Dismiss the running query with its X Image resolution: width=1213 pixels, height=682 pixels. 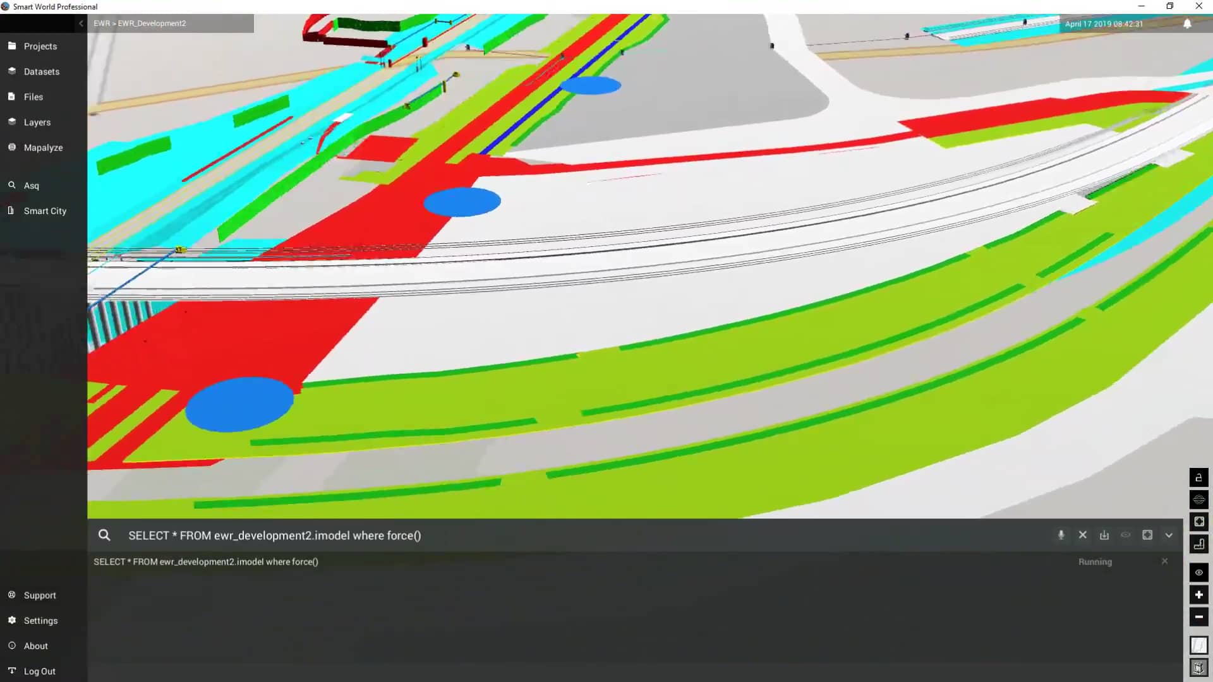1164,561
